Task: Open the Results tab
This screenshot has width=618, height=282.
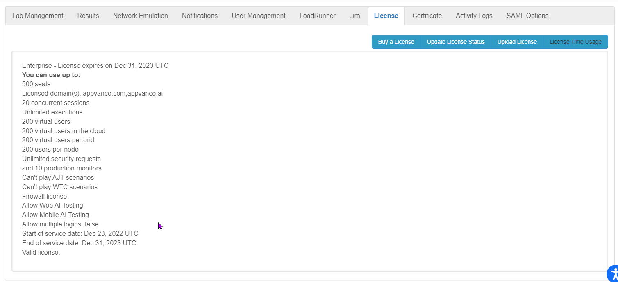Action: (x=88, y=16)
